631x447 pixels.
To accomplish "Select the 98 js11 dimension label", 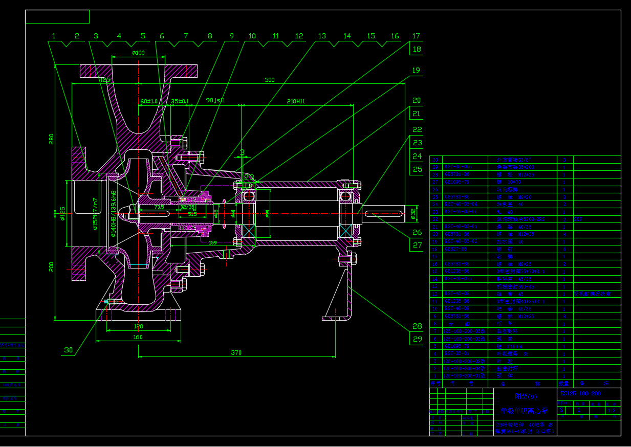I will tap(215, 100).
